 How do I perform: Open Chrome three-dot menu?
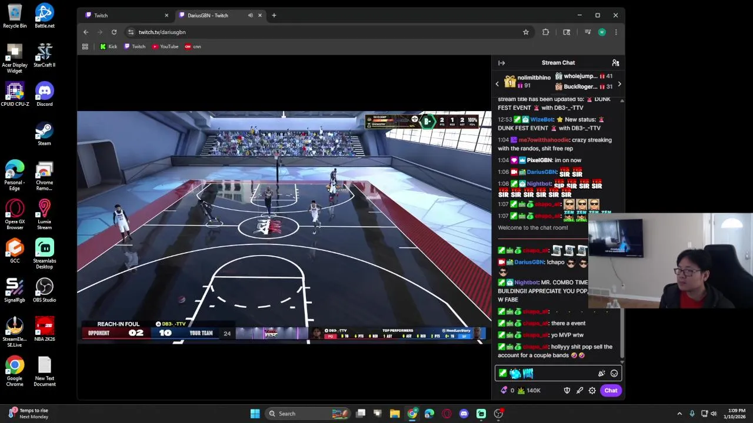pos(616,32)
